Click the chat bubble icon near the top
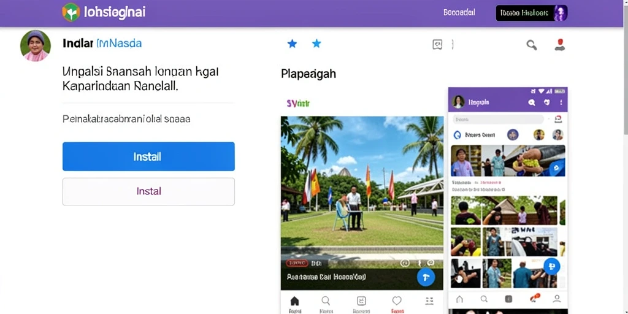Viewport: 628px width, 314px height. [x=437, y=44]
